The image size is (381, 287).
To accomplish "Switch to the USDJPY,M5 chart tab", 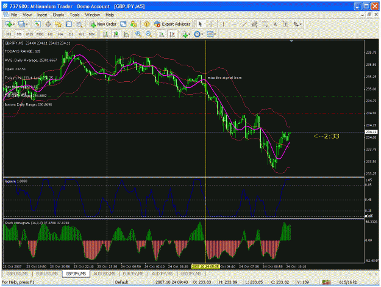I will point(191,274).
